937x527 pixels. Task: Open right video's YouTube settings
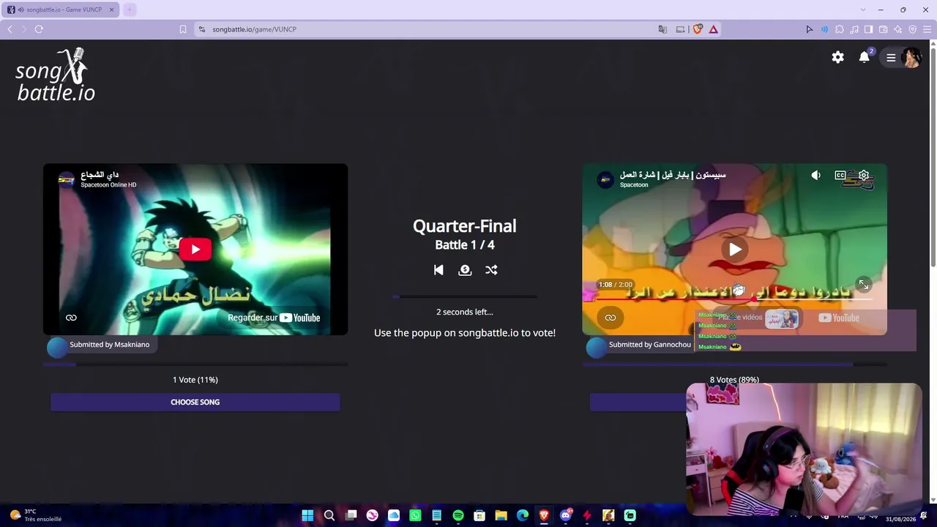(864, 176)
